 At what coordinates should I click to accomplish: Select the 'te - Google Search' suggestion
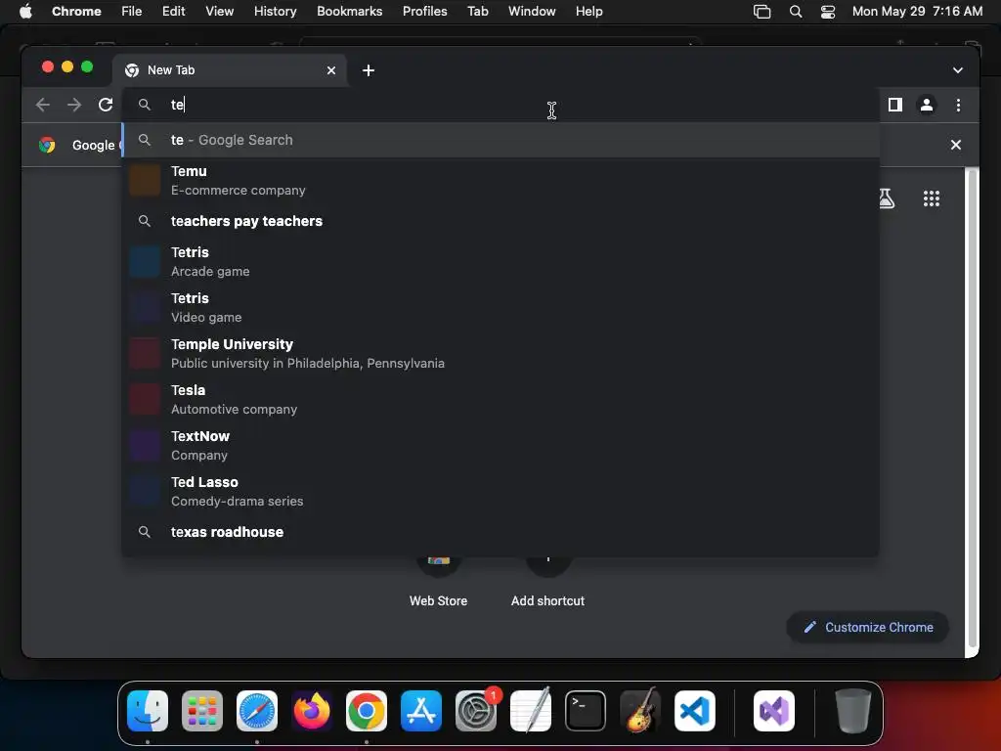pos(501,140)
